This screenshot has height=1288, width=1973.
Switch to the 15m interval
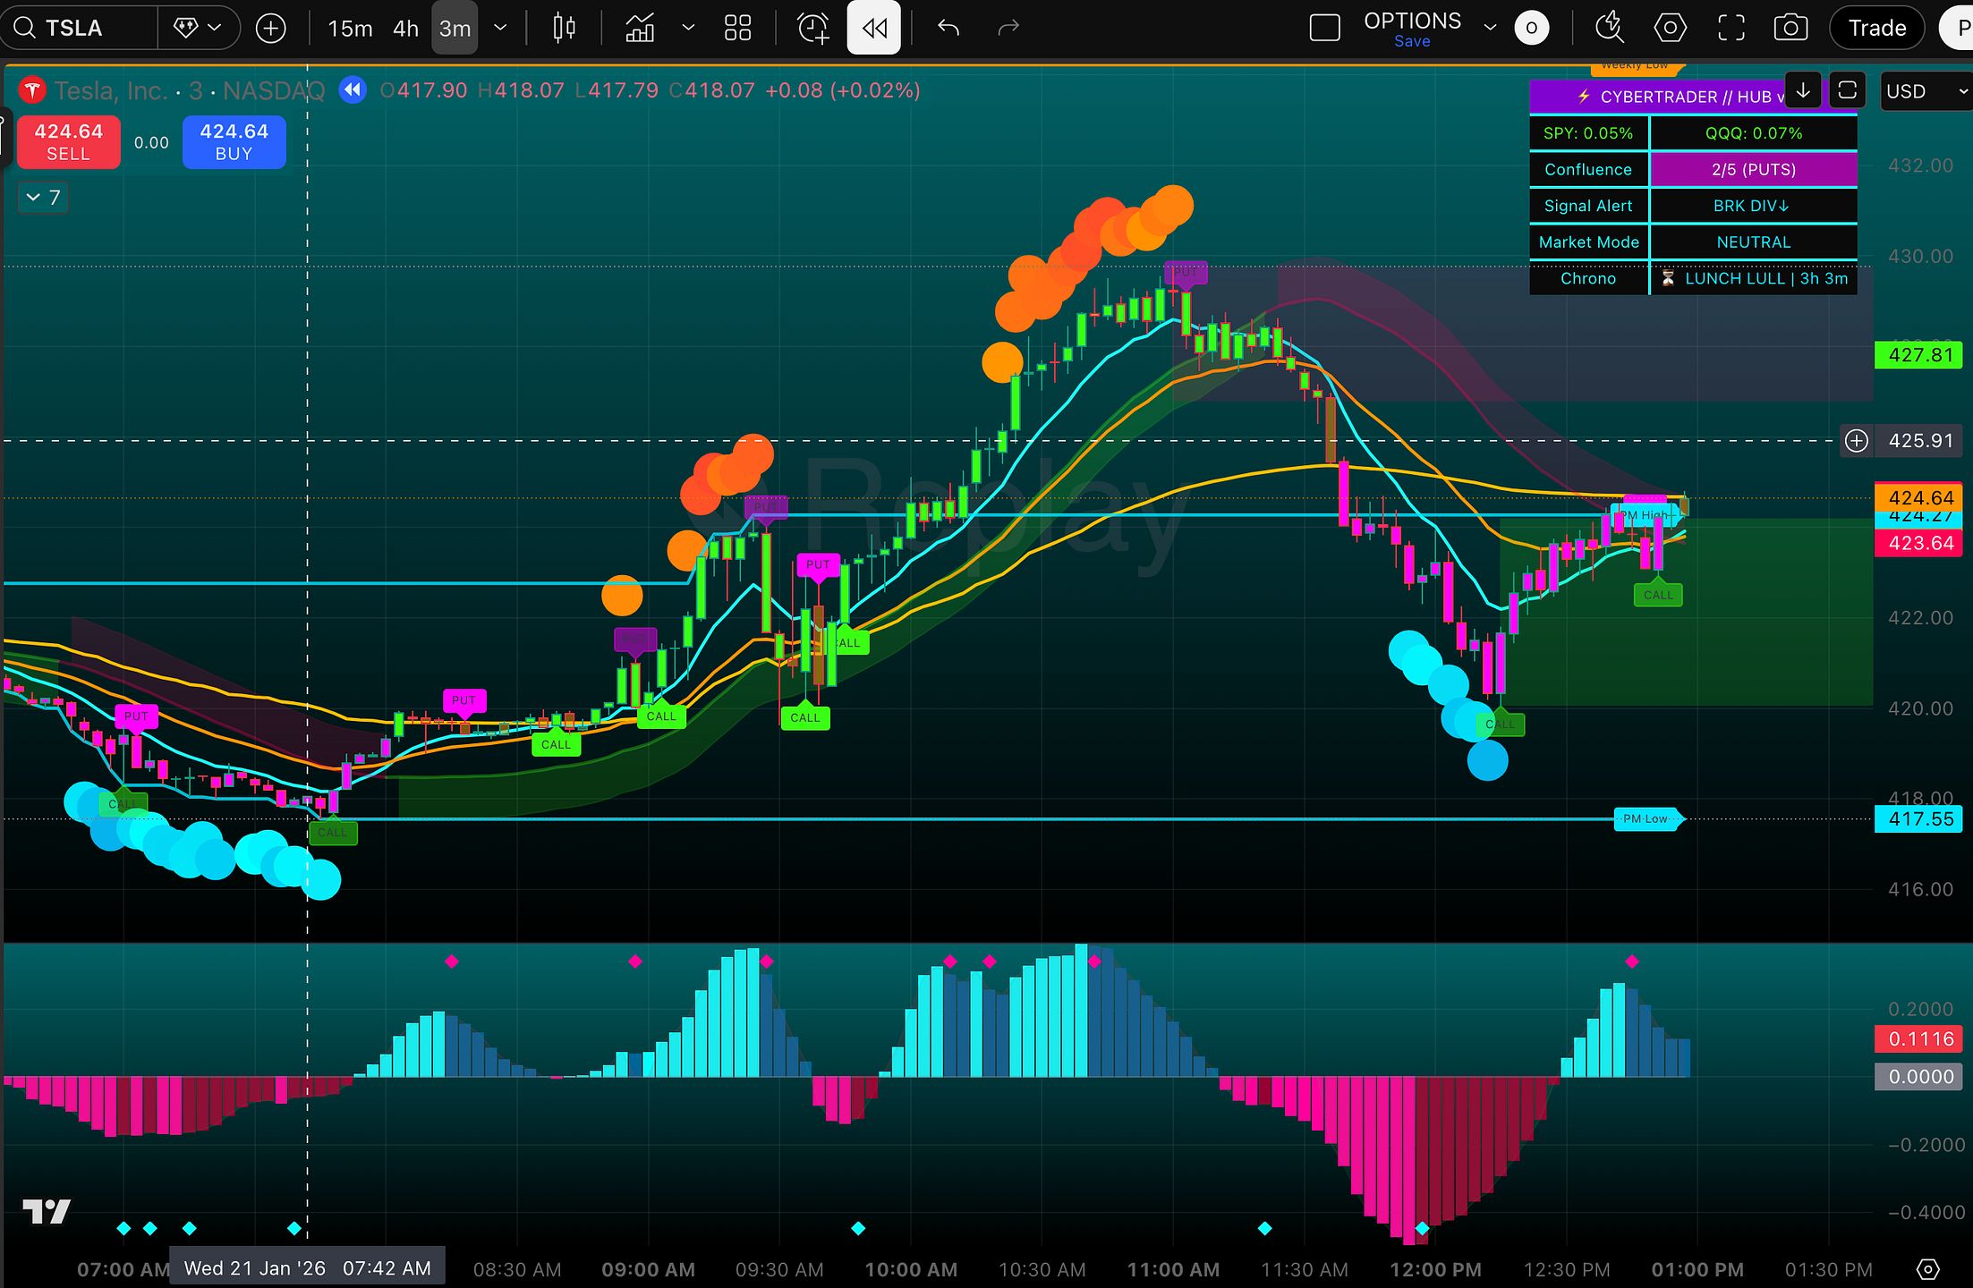(350, 29)
